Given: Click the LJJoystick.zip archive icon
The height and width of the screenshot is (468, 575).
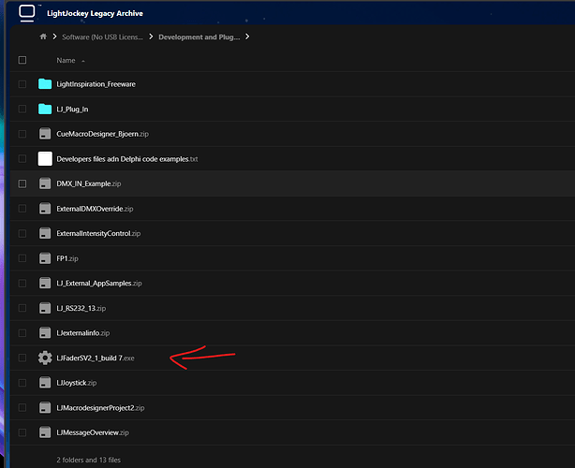Looking at the screenshot, I should [45, 383].
